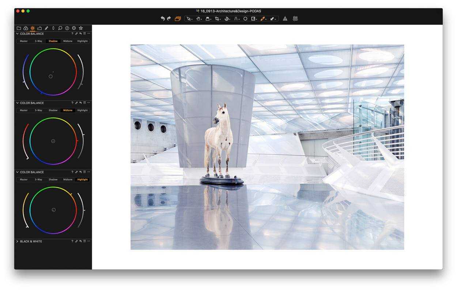Open the magnifier Details tool tab
This screenshot has height=290, width=457.
coord(60,28)
